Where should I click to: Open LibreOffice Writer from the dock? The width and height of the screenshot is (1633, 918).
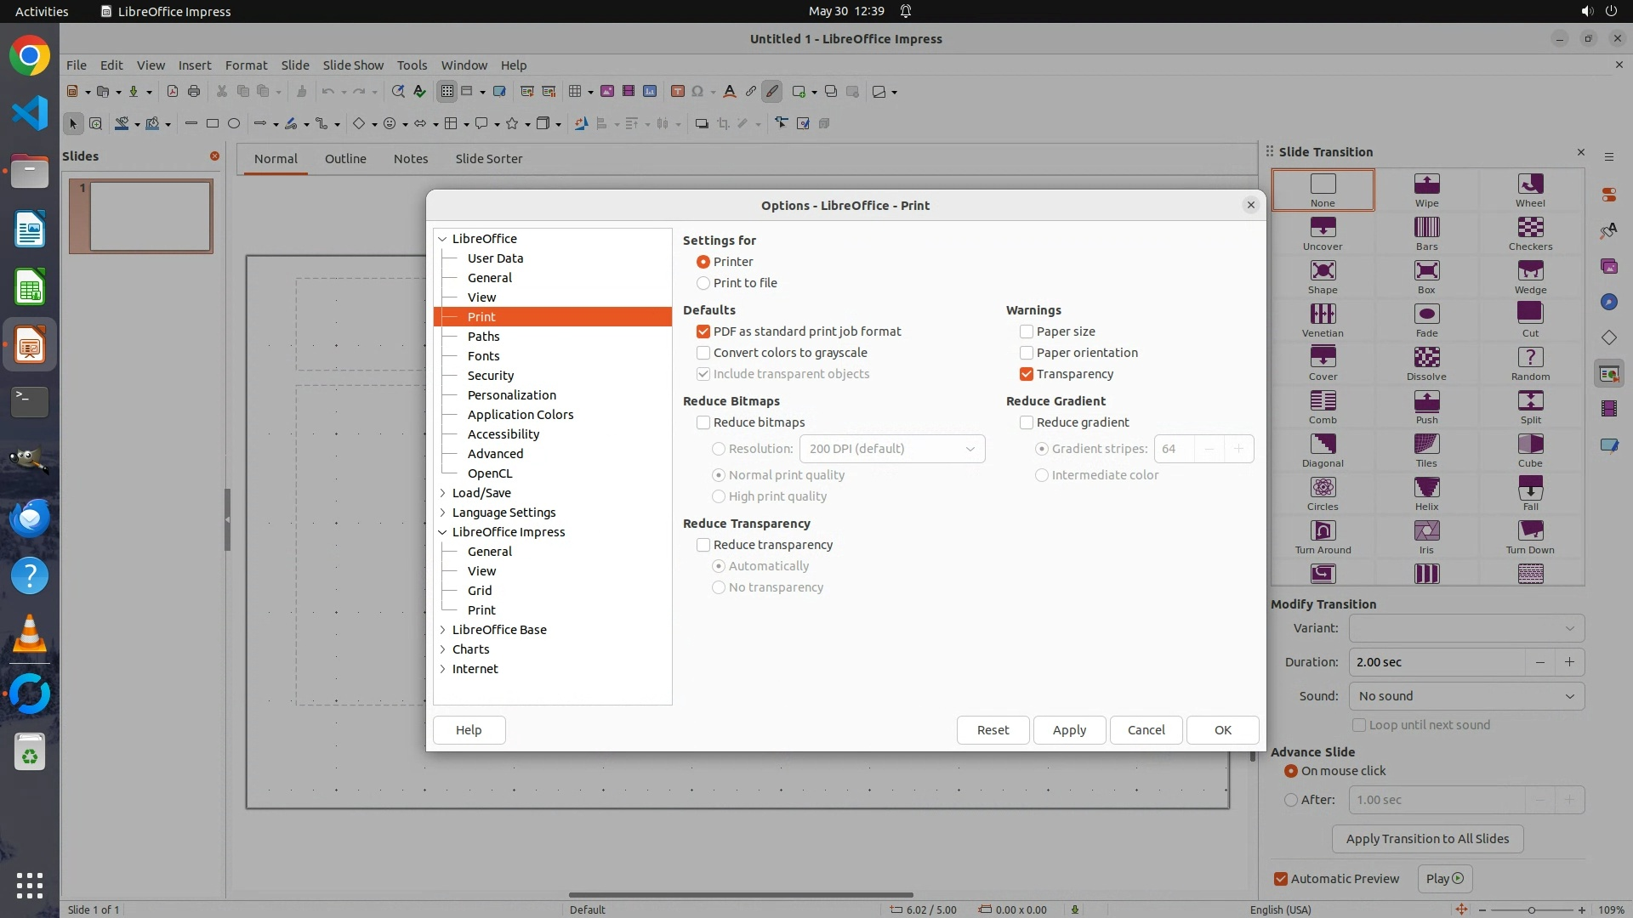click(x=30, y=230)
